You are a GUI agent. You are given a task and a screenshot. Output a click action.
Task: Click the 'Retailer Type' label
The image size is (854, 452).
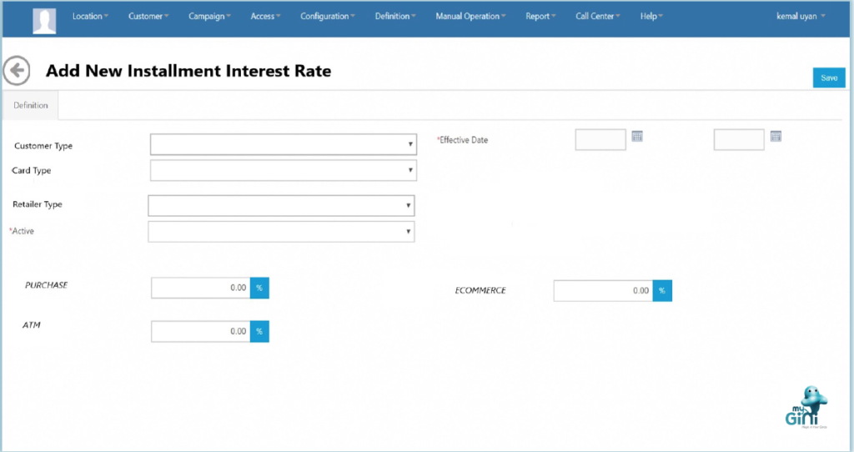(x=37, y=204)
